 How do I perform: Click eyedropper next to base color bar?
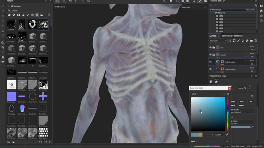click(252, 127)
